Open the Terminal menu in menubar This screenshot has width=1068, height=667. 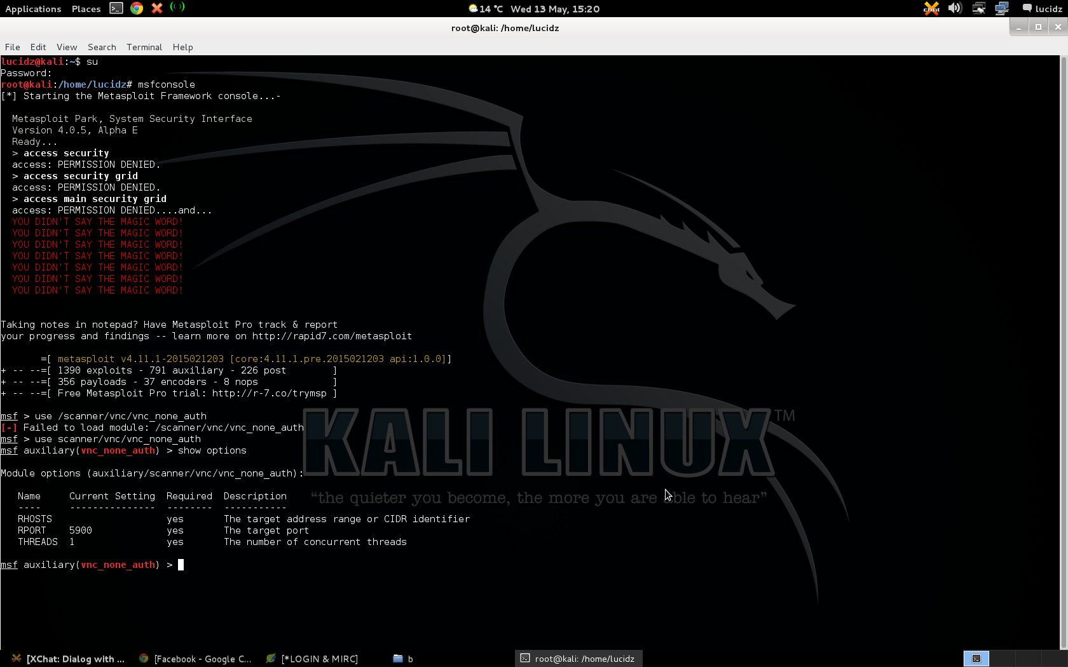[x=144, y=47]
